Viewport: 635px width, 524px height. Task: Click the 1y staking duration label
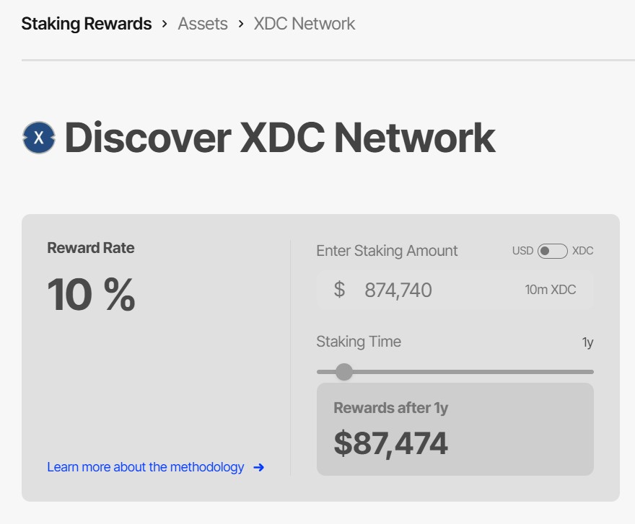point(587,342)
